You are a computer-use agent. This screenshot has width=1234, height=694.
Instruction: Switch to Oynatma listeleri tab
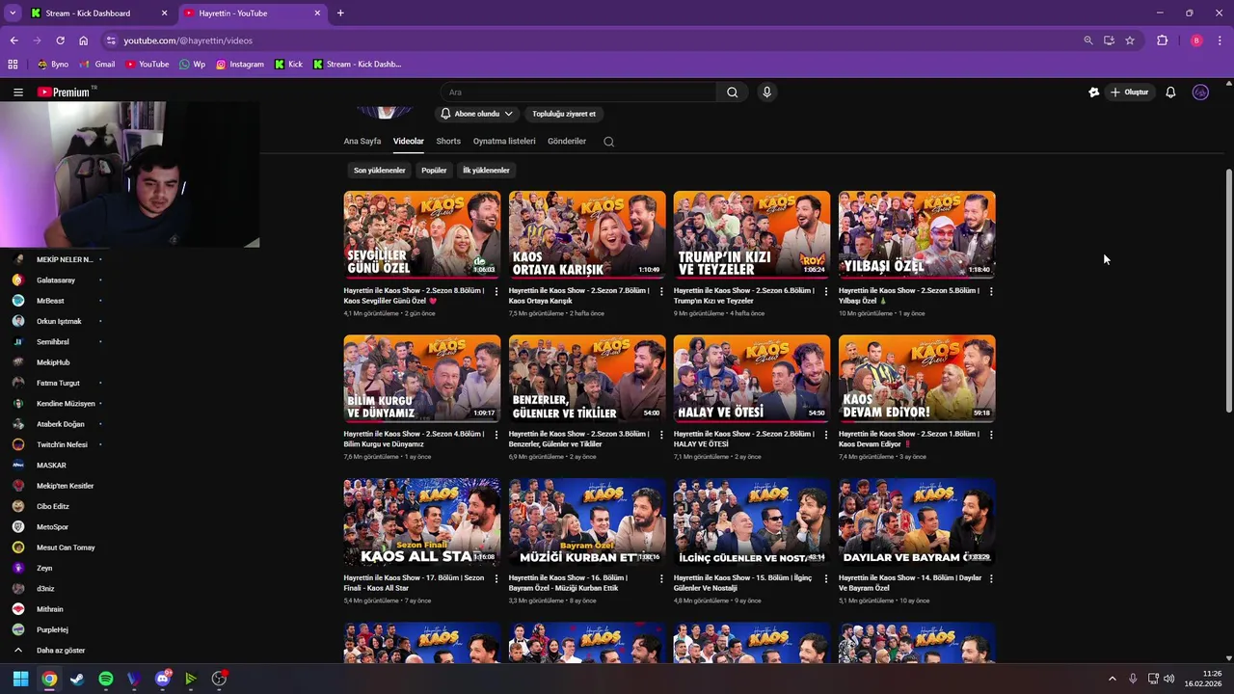(504, 142)
